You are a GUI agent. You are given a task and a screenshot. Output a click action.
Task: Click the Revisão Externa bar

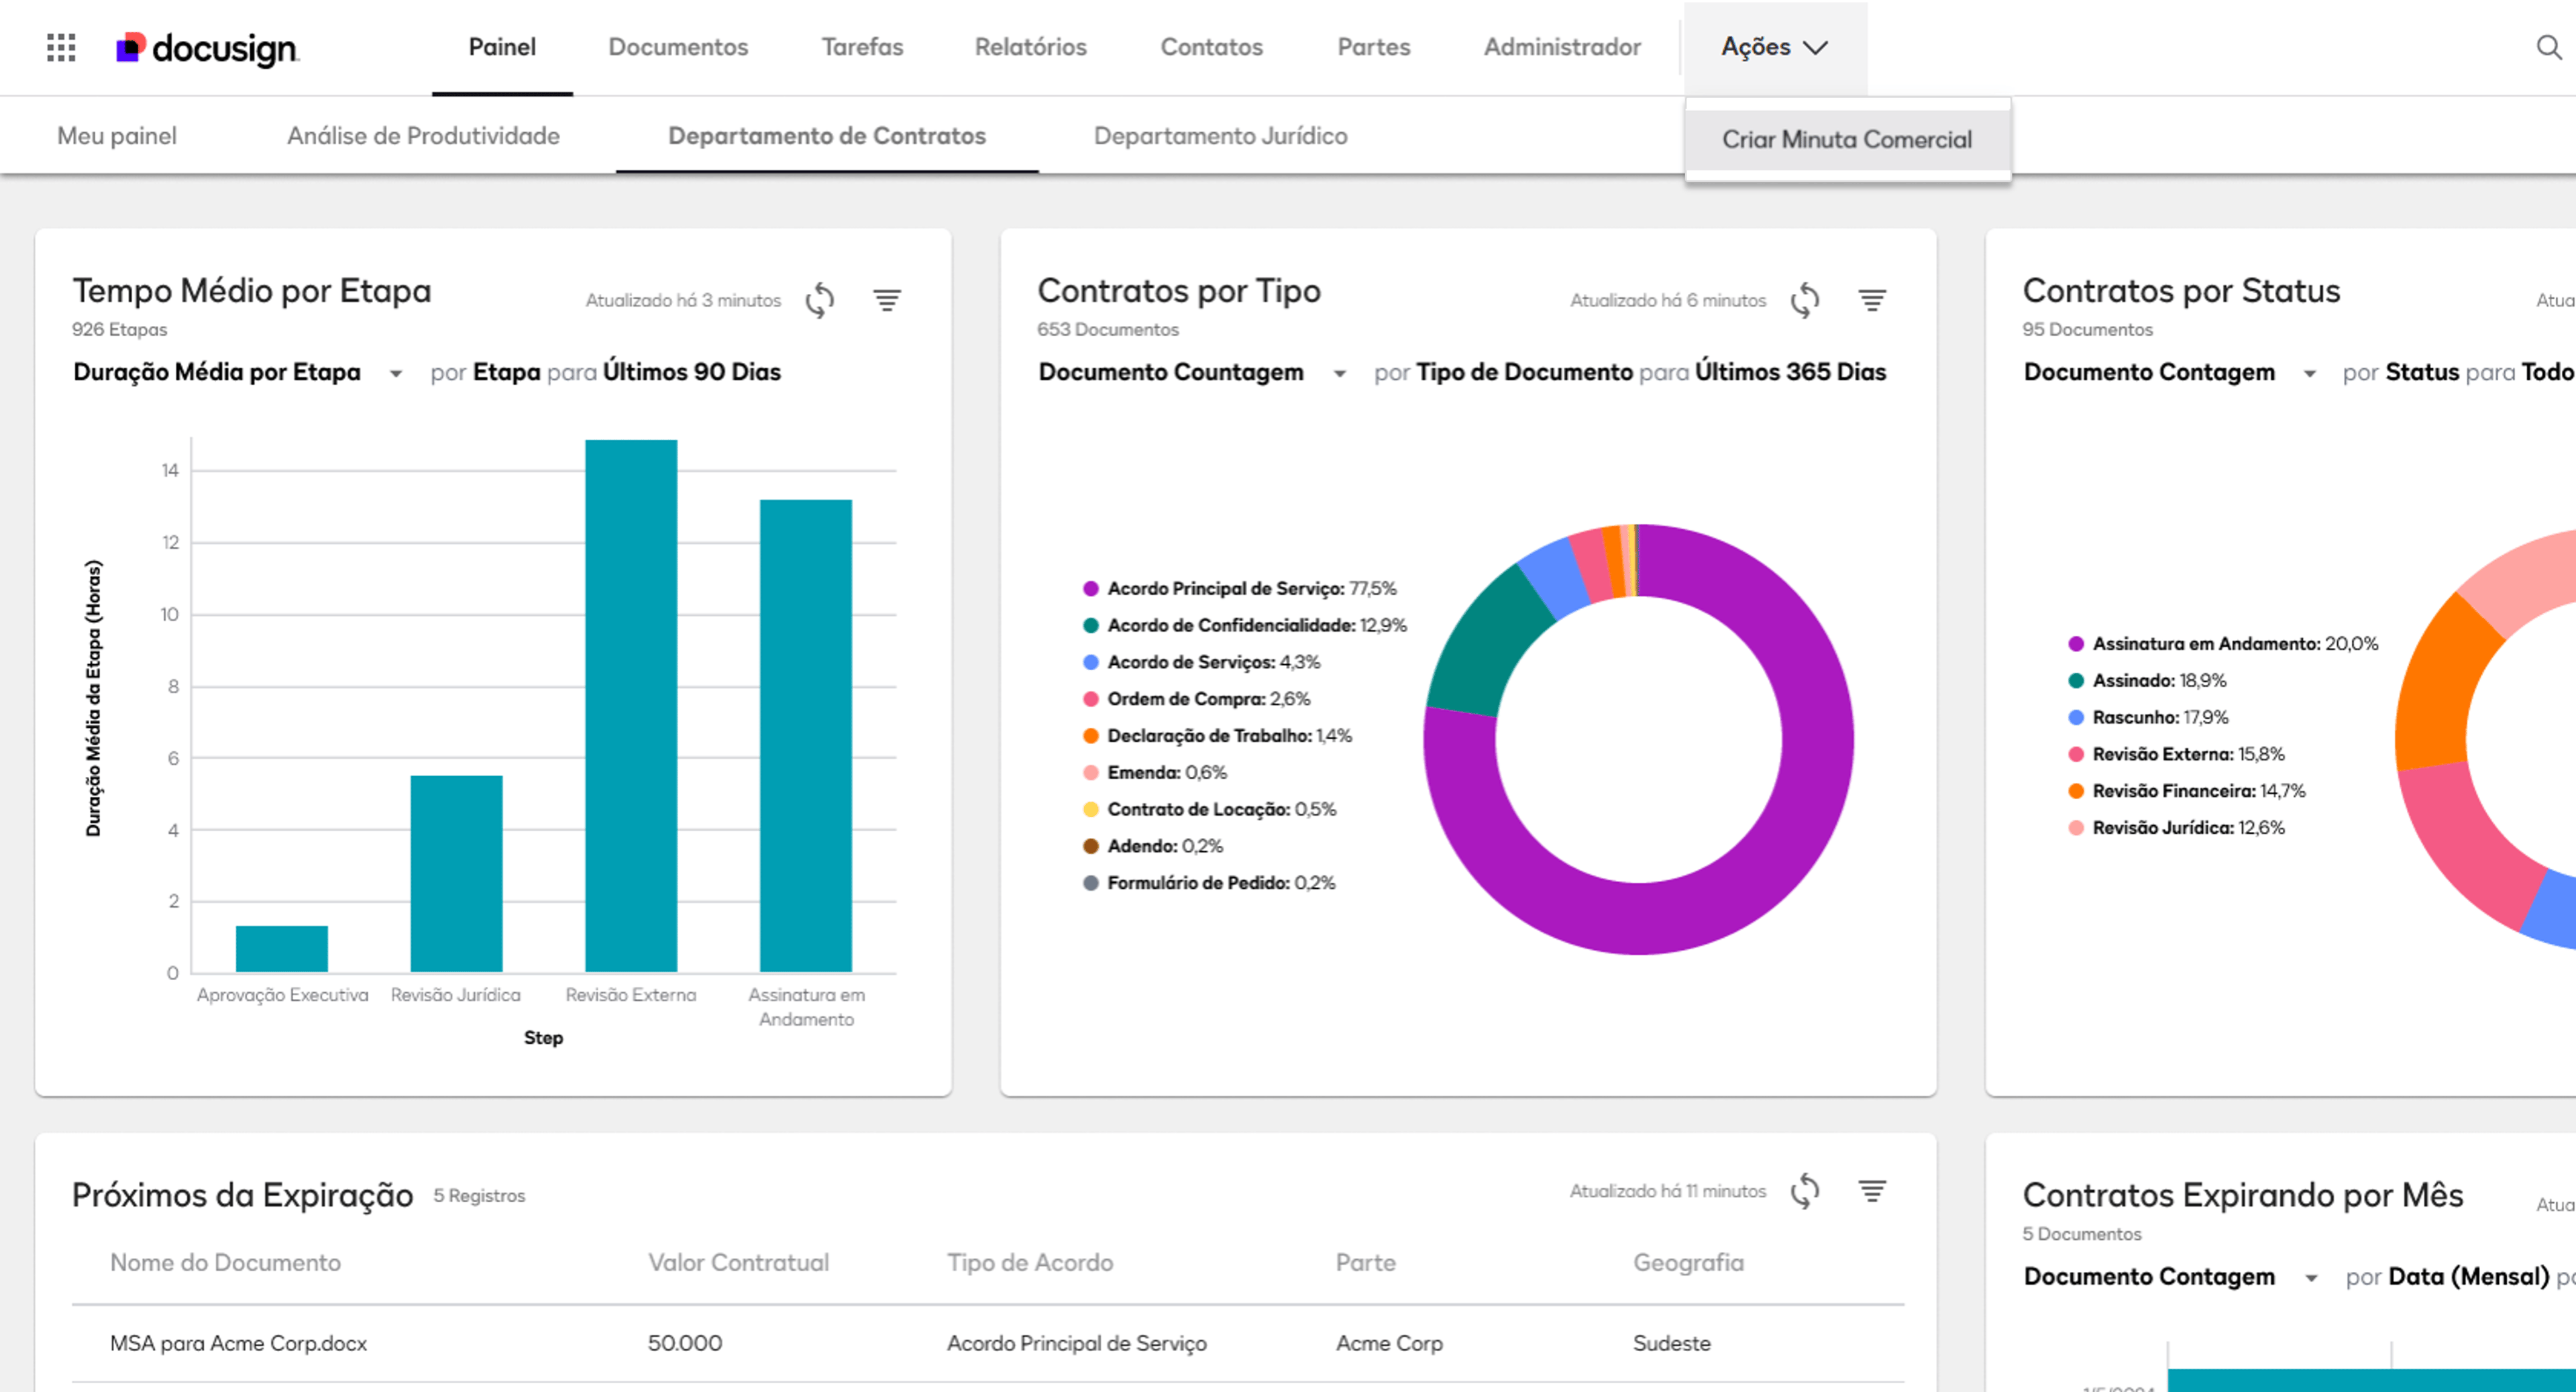coord(631,705)
